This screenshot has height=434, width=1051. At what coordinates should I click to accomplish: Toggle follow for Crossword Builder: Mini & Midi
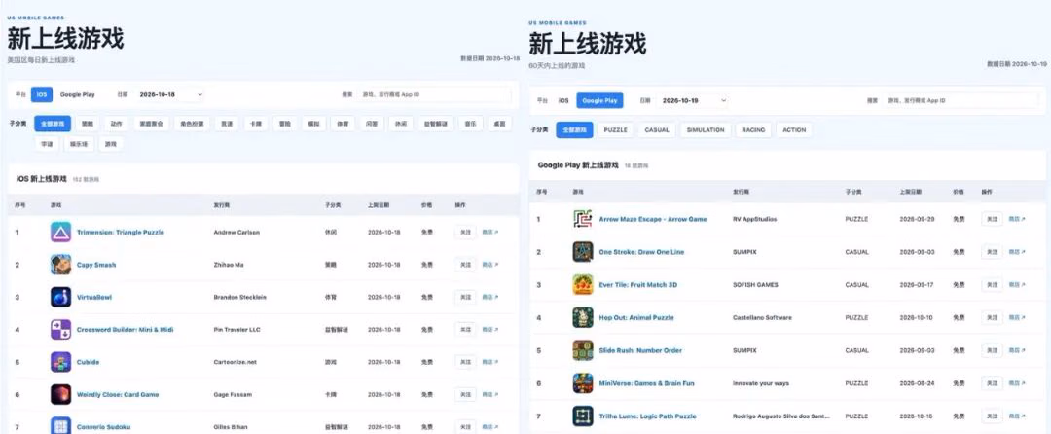pyautogui.click(x=465, y=330)
